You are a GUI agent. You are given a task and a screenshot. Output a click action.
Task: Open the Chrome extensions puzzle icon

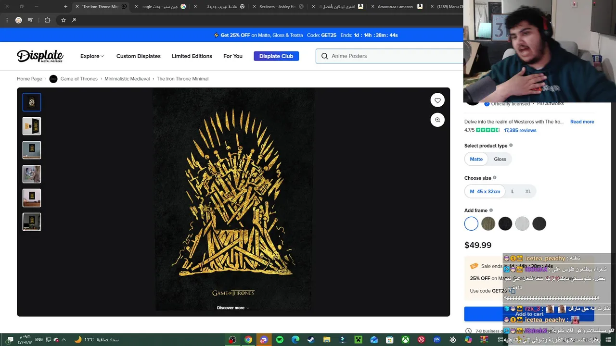47,20
